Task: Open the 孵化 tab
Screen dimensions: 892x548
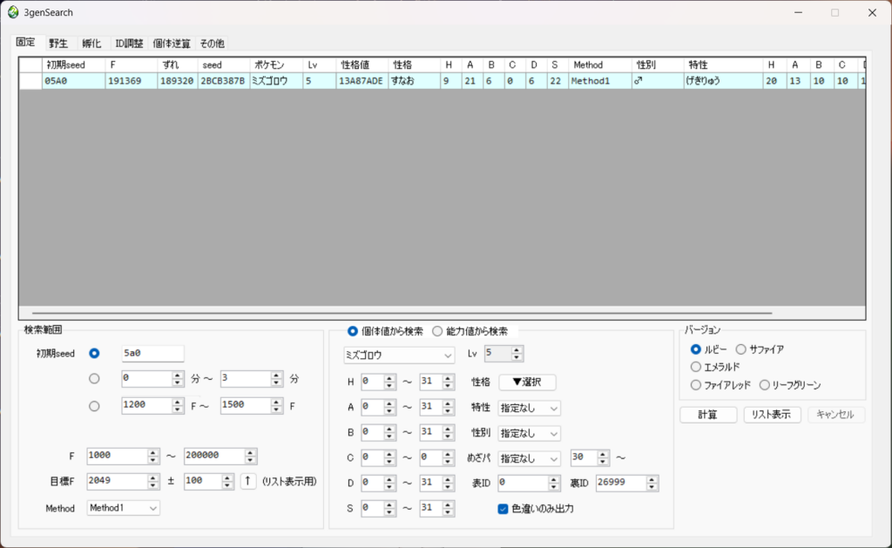Action: click(x=91, y=42)
